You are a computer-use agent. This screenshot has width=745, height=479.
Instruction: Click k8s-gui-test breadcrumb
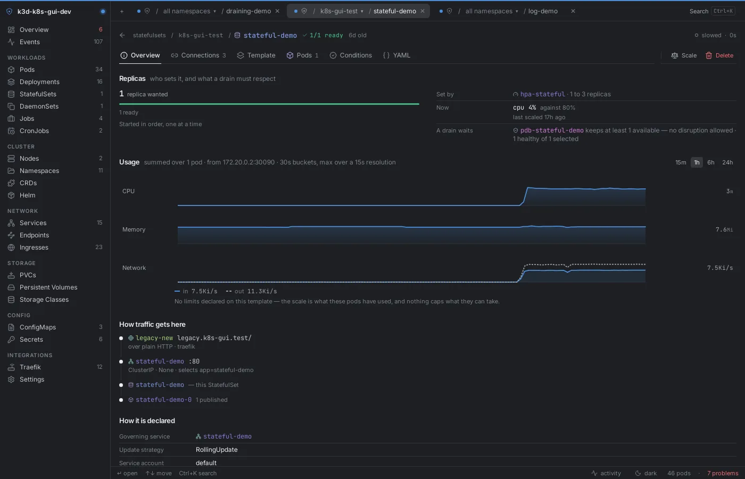pos(201,36)
